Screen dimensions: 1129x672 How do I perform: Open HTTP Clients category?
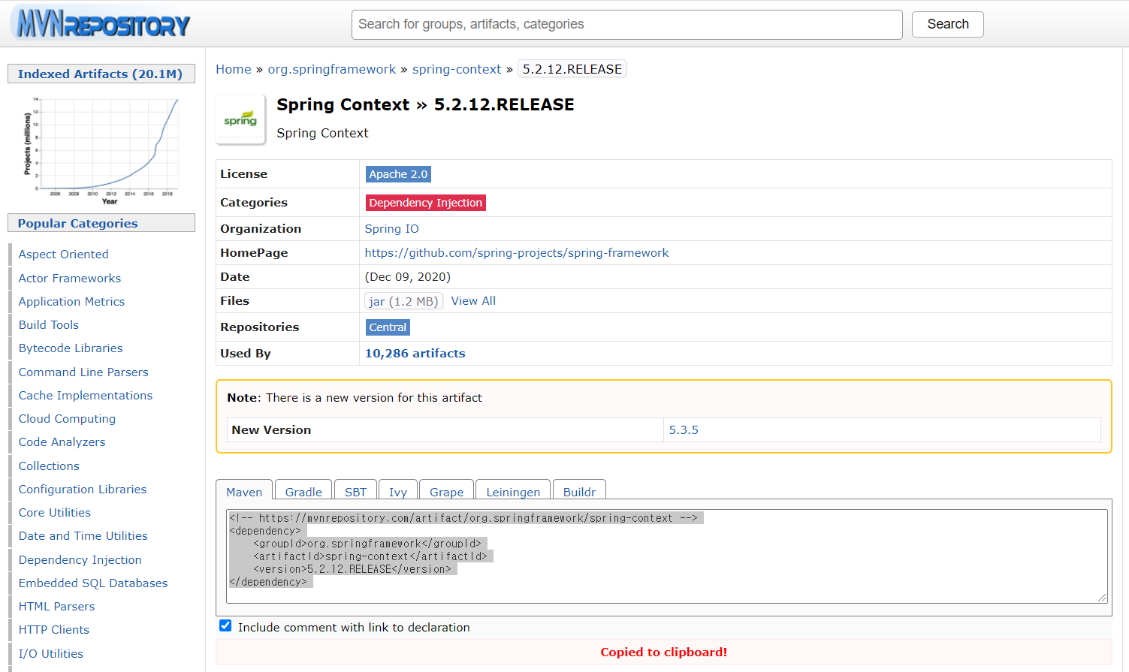[54, 630]
